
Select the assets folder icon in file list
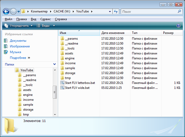tap(62, 53)
